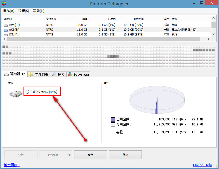The height and width of the screenshot is (169, 219).
Task: Sort by the 已使用 column header
Action: [x=103, y=19]
